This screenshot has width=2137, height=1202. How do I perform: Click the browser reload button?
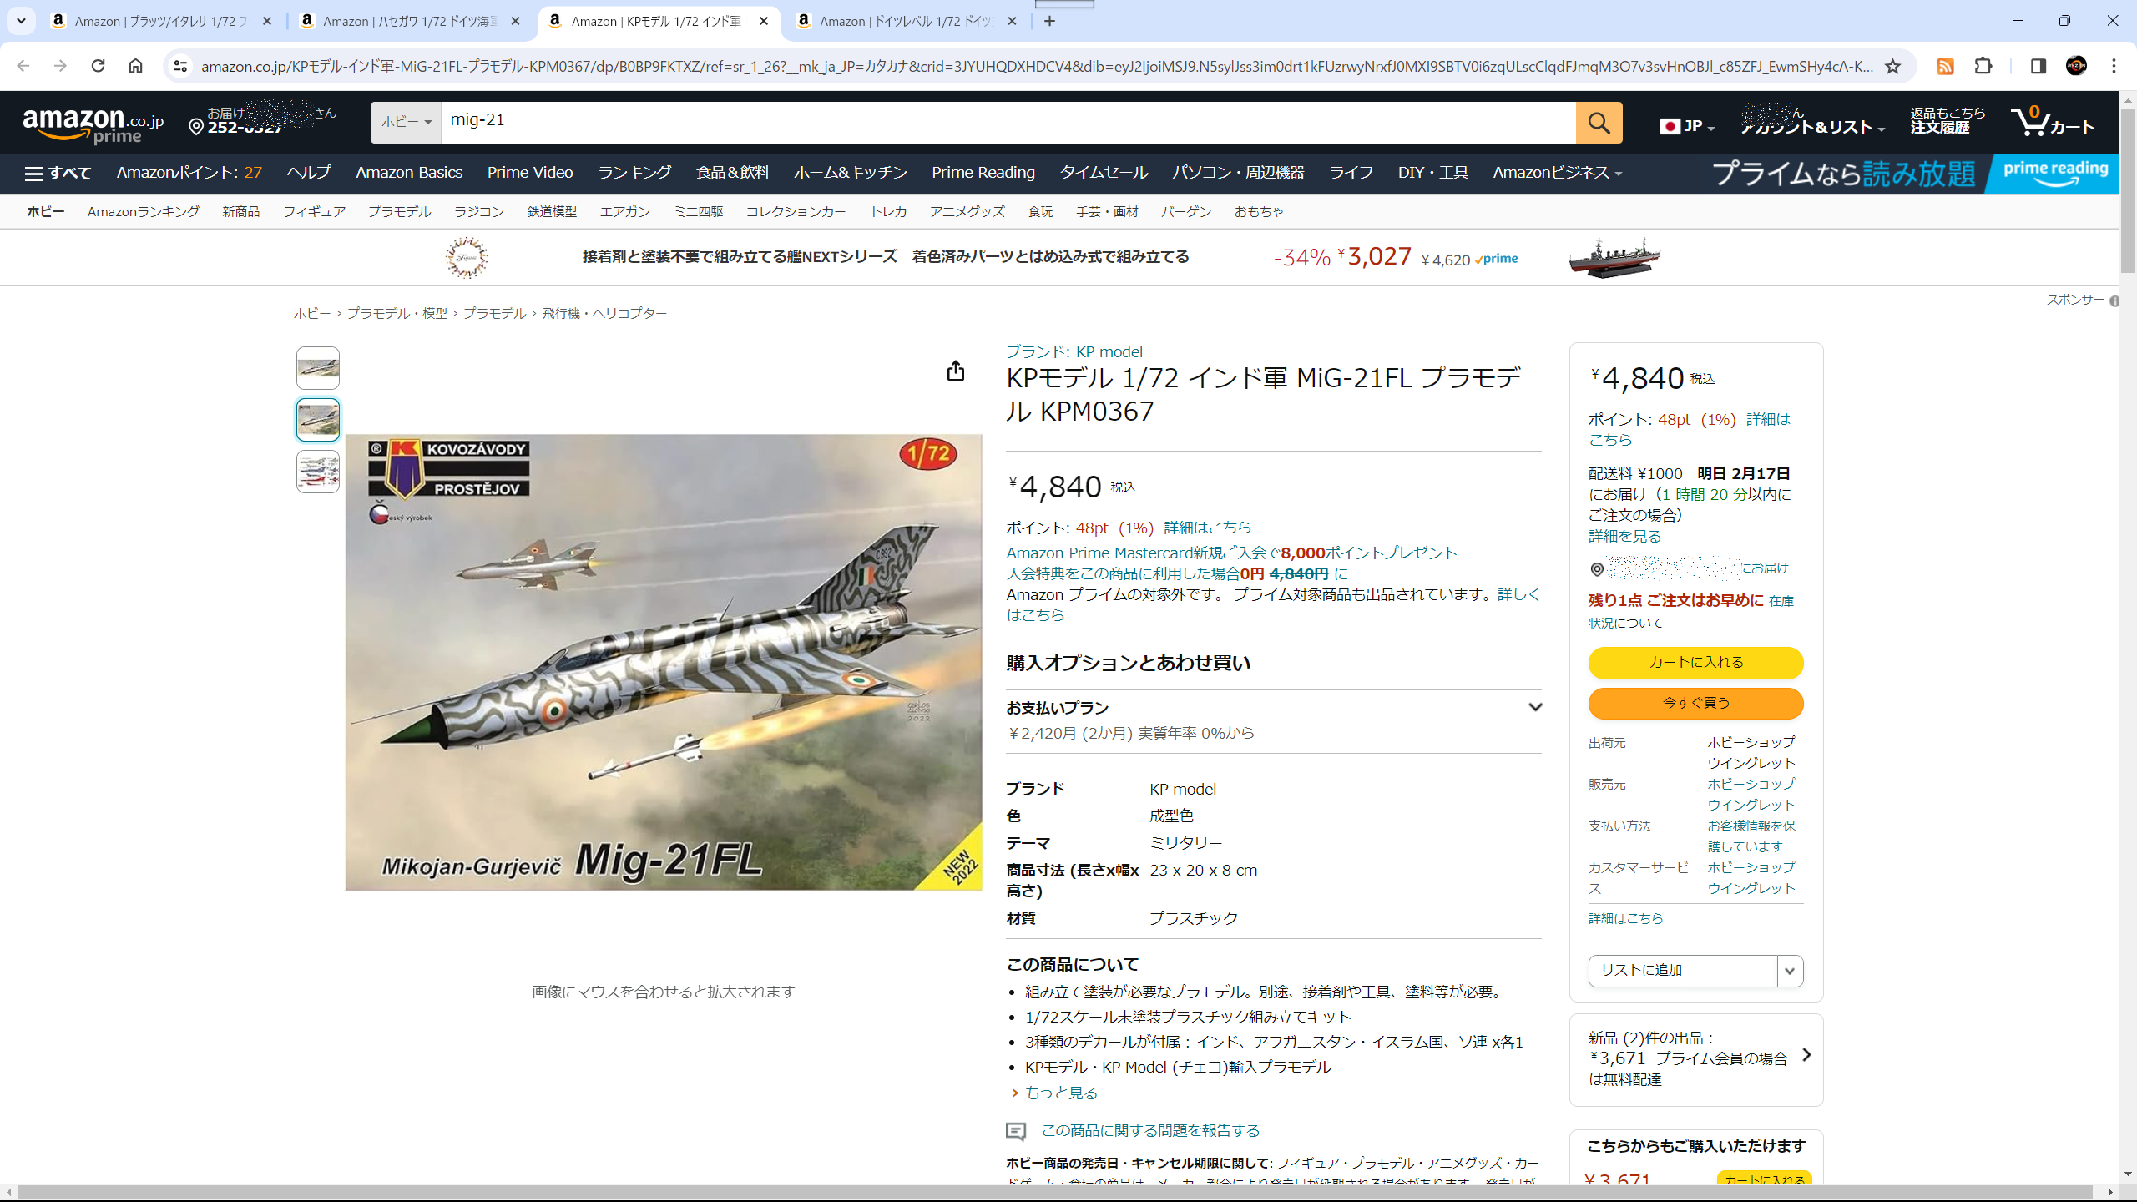(x=98, y=66)
